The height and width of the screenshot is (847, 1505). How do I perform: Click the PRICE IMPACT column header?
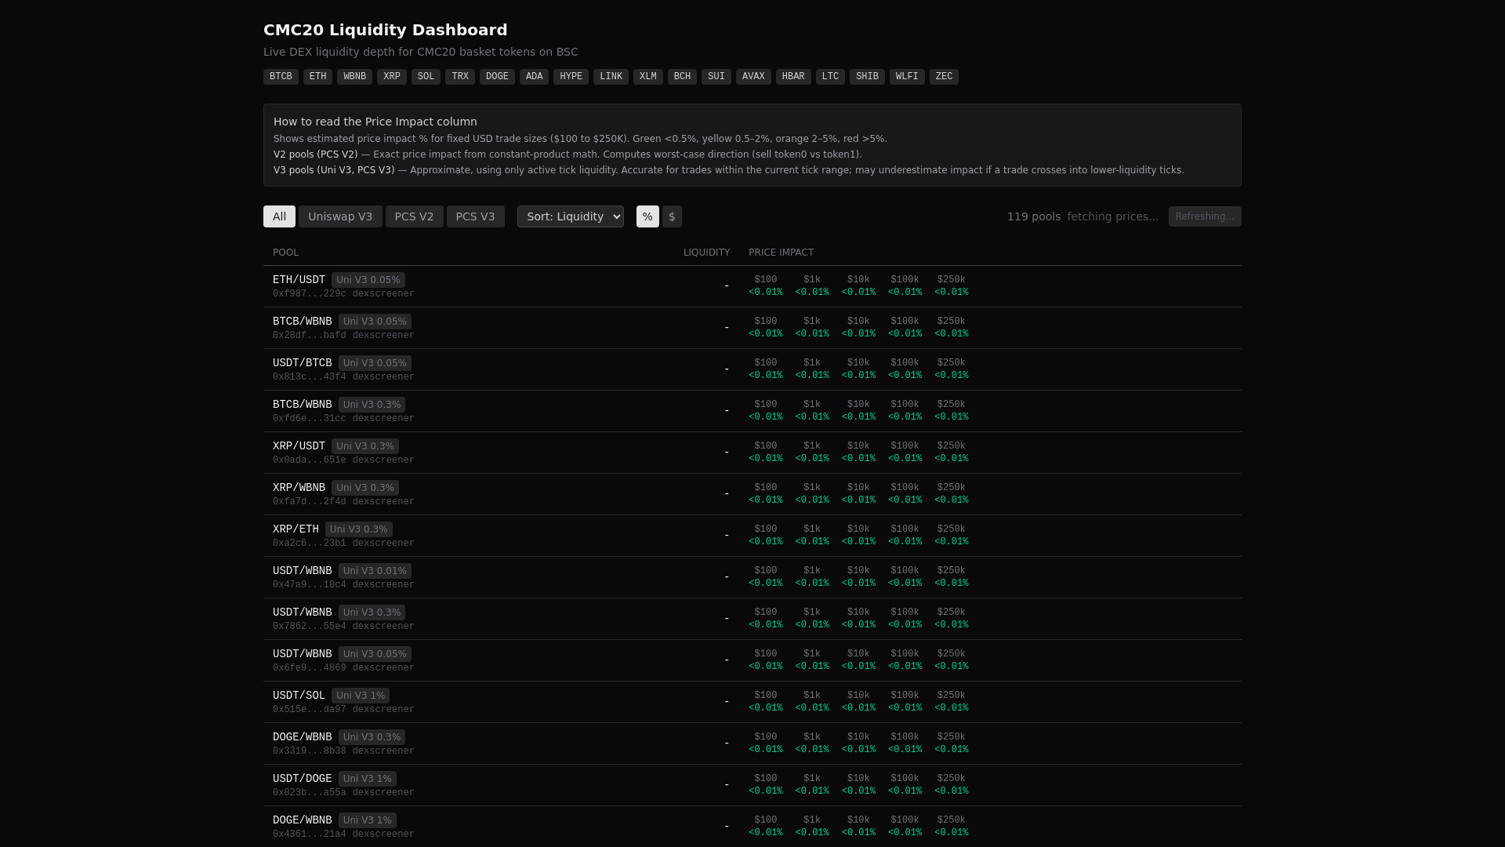[781, 253]
